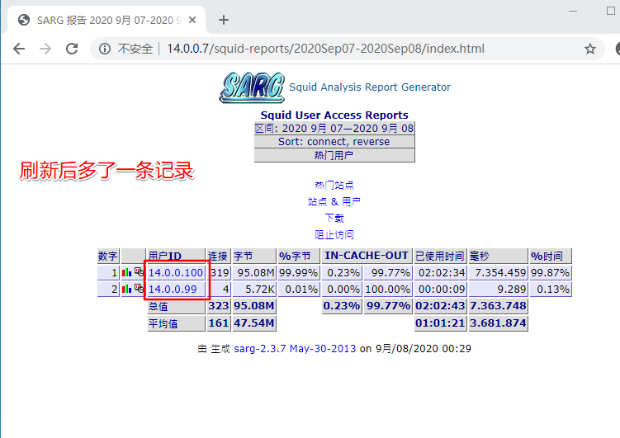Screen dimensions: 620x438
Task: Click the %时间 column header
Action: pos(551,256)
